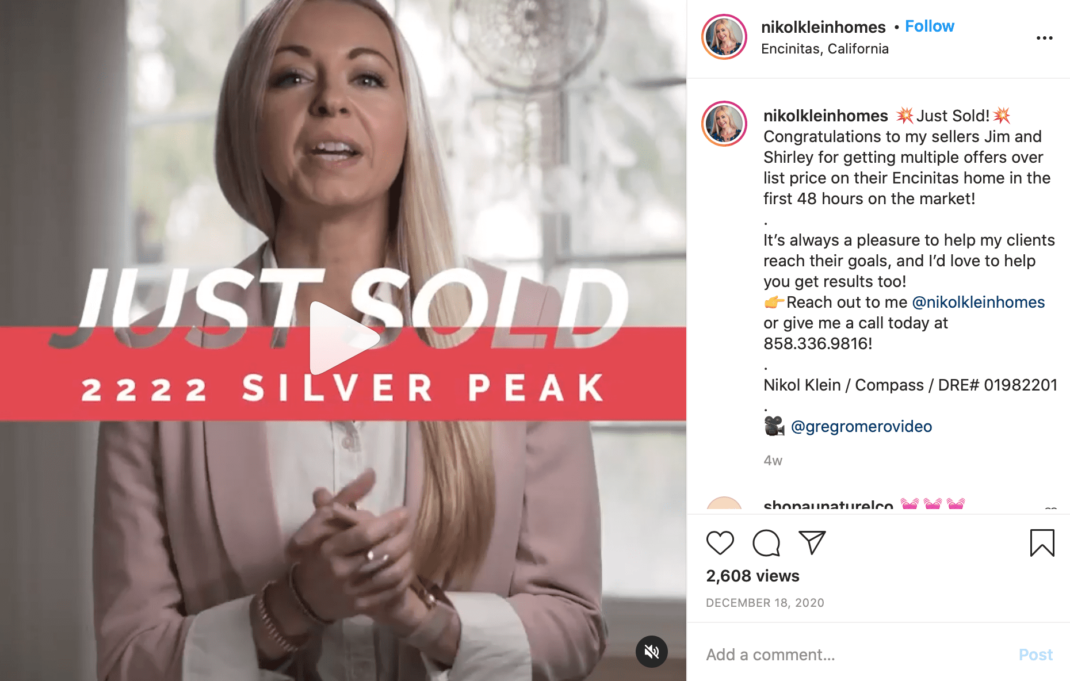Viewport: 1070px width, 681px height.
Task: Open the three-dot more options menu
Action: (x=1044, y=38)
